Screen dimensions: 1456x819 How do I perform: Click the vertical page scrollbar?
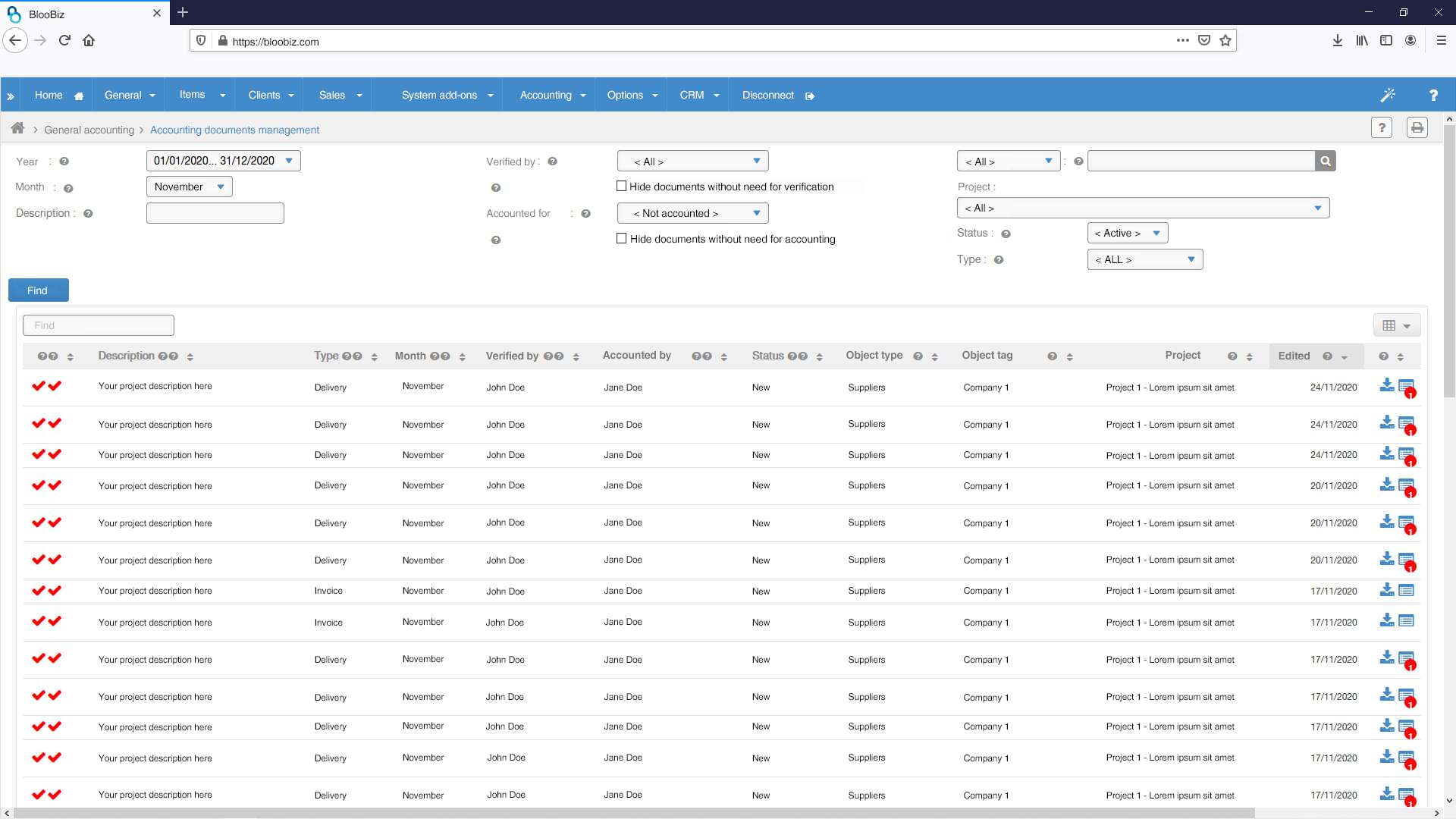1449,262
